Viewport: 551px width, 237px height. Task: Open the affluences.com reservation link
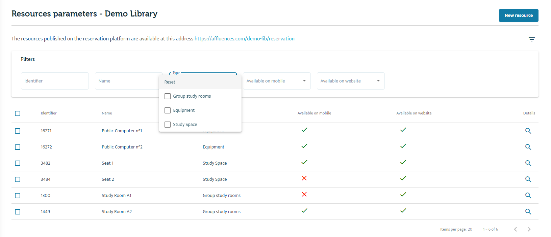(x=245, y=39)
